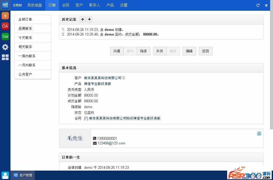This screenshot has height=180, width=273.
Task: Open customer link 南京某某某科技有限公司
Action: 103,78
